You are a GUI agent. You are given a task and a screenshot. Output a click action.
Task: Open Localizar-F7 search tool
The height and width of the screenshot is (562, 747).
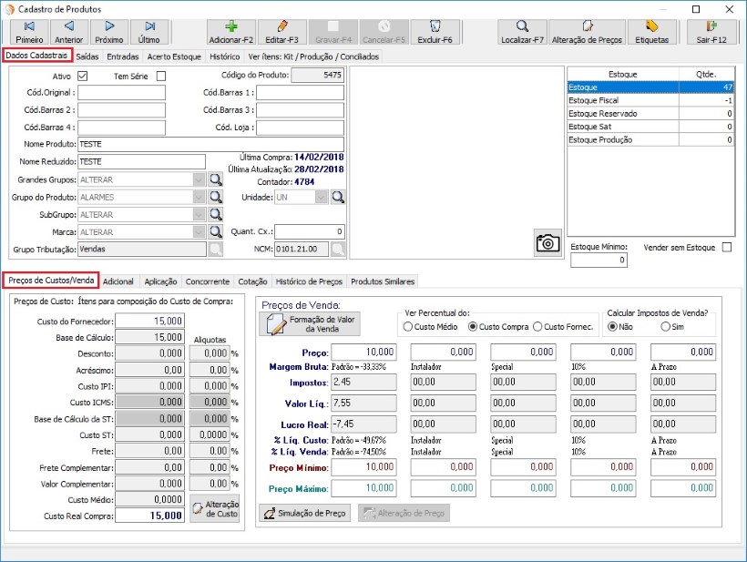pos(524,32)
